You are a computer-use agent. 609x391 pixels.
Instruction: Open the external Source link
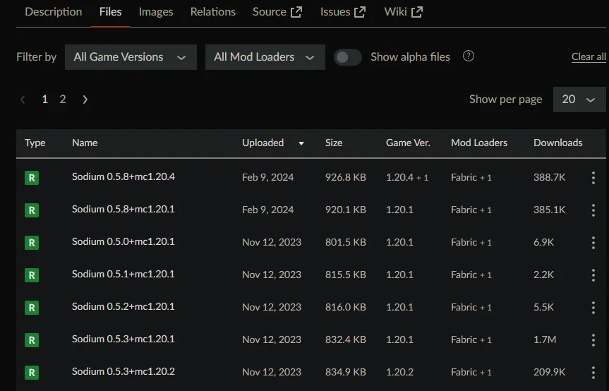pyautogui.click(x=277, y=12)
